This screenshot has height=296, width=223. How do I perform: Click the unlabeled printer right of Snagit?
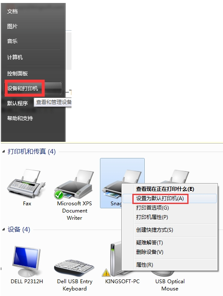click(179, 176)
